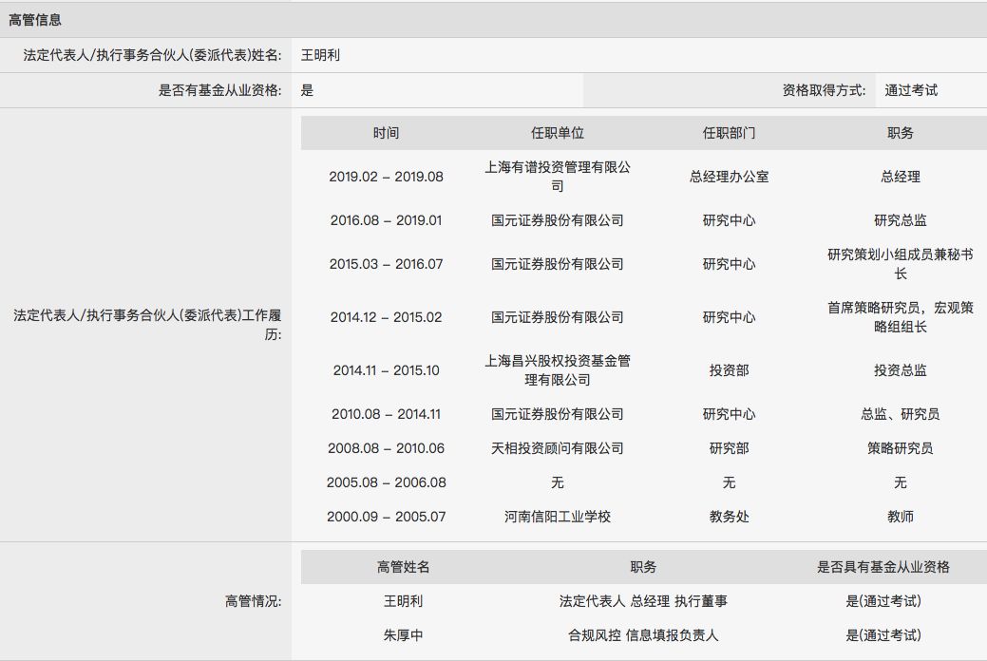Select the period 2000.09 – 2005.07
Image resolution: width=987 pixels, height=661 pixels.
[x=386, y=517]
